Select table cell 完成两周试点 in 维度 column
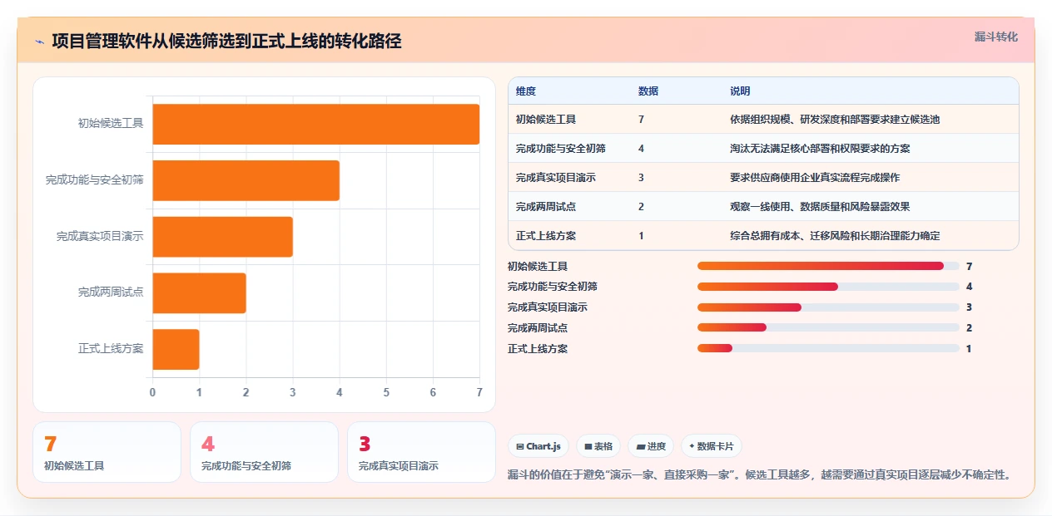The image size is (1052, 516). (x=546, y=207)
